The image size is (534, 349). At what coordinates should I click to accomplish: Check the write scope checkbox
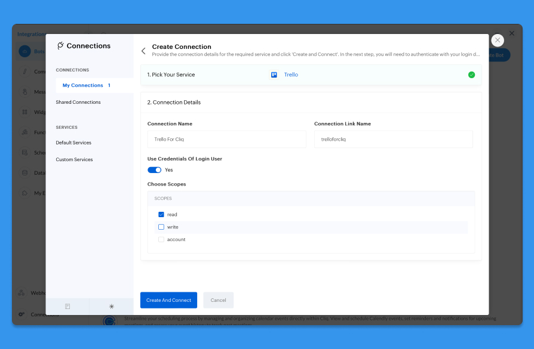pos(161,227)
